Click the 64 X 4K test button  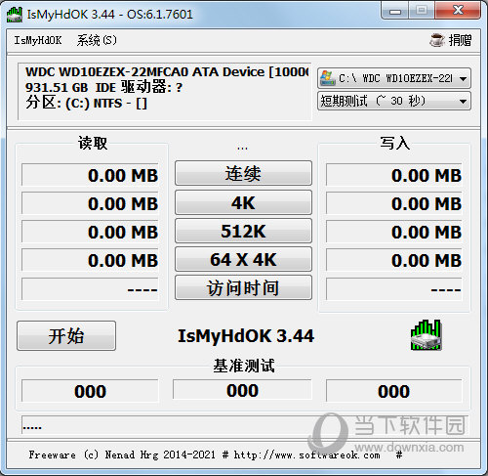point(243,259)
